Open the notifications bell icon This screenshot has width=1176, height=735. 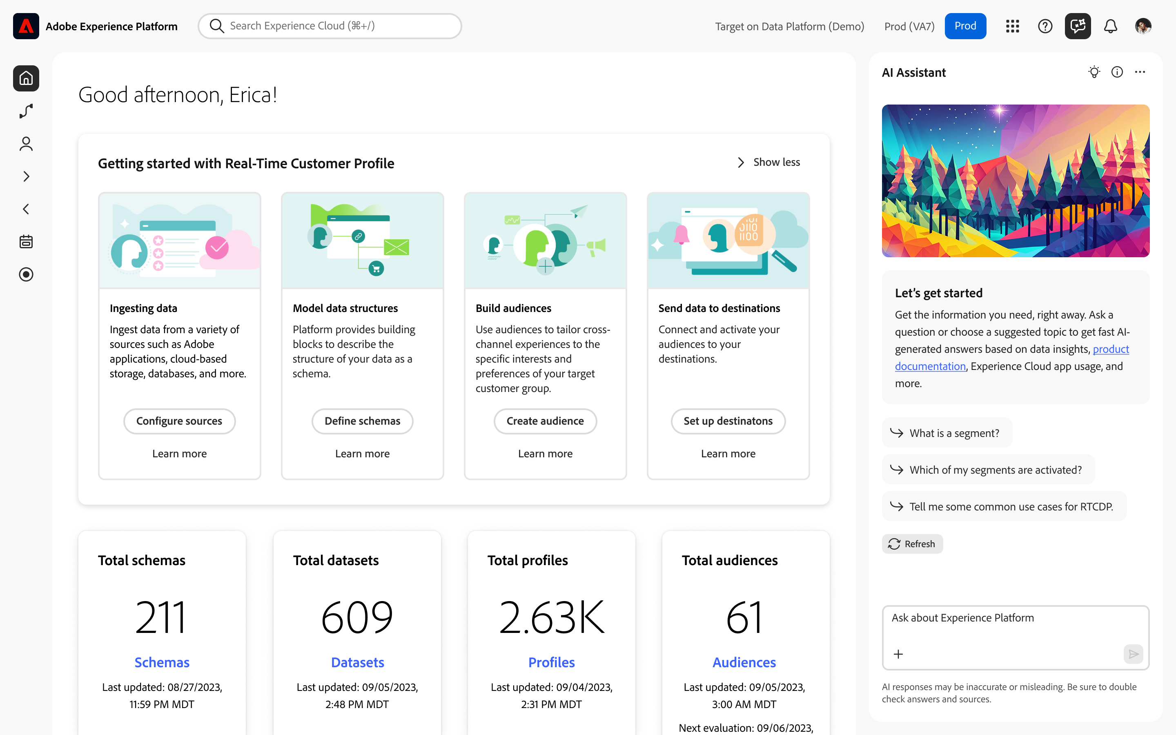(x=1110, y=26)
